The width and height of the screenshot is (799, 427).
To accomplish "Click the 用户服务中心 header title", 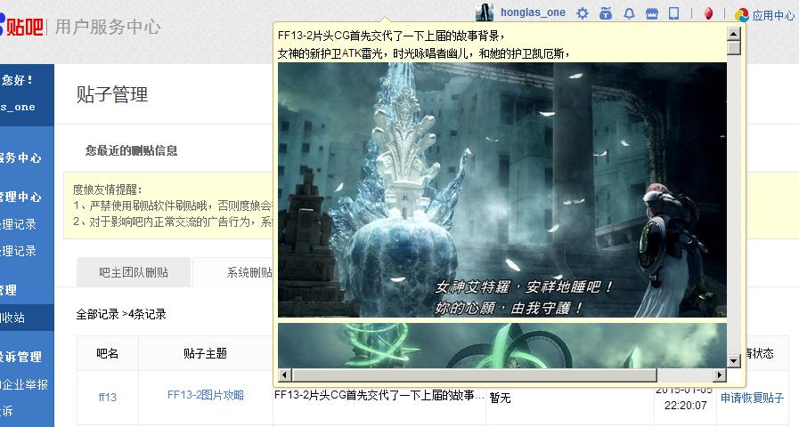I will 108,27.
